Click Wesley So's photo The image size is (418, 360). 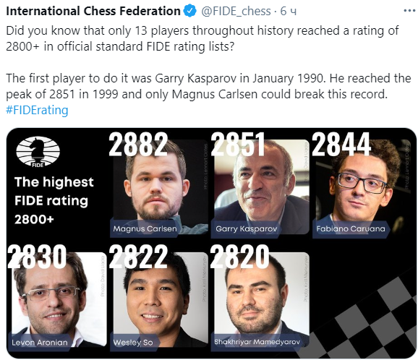coord(161,299)
